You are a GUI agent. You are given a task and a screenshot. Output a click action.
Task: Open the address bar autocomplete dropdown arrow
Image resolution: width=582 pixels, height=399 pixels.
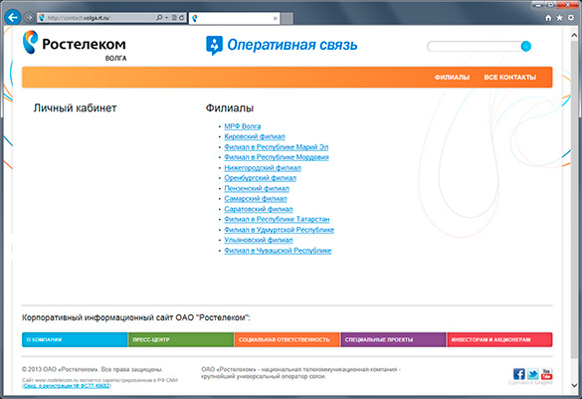pos(166,18)
